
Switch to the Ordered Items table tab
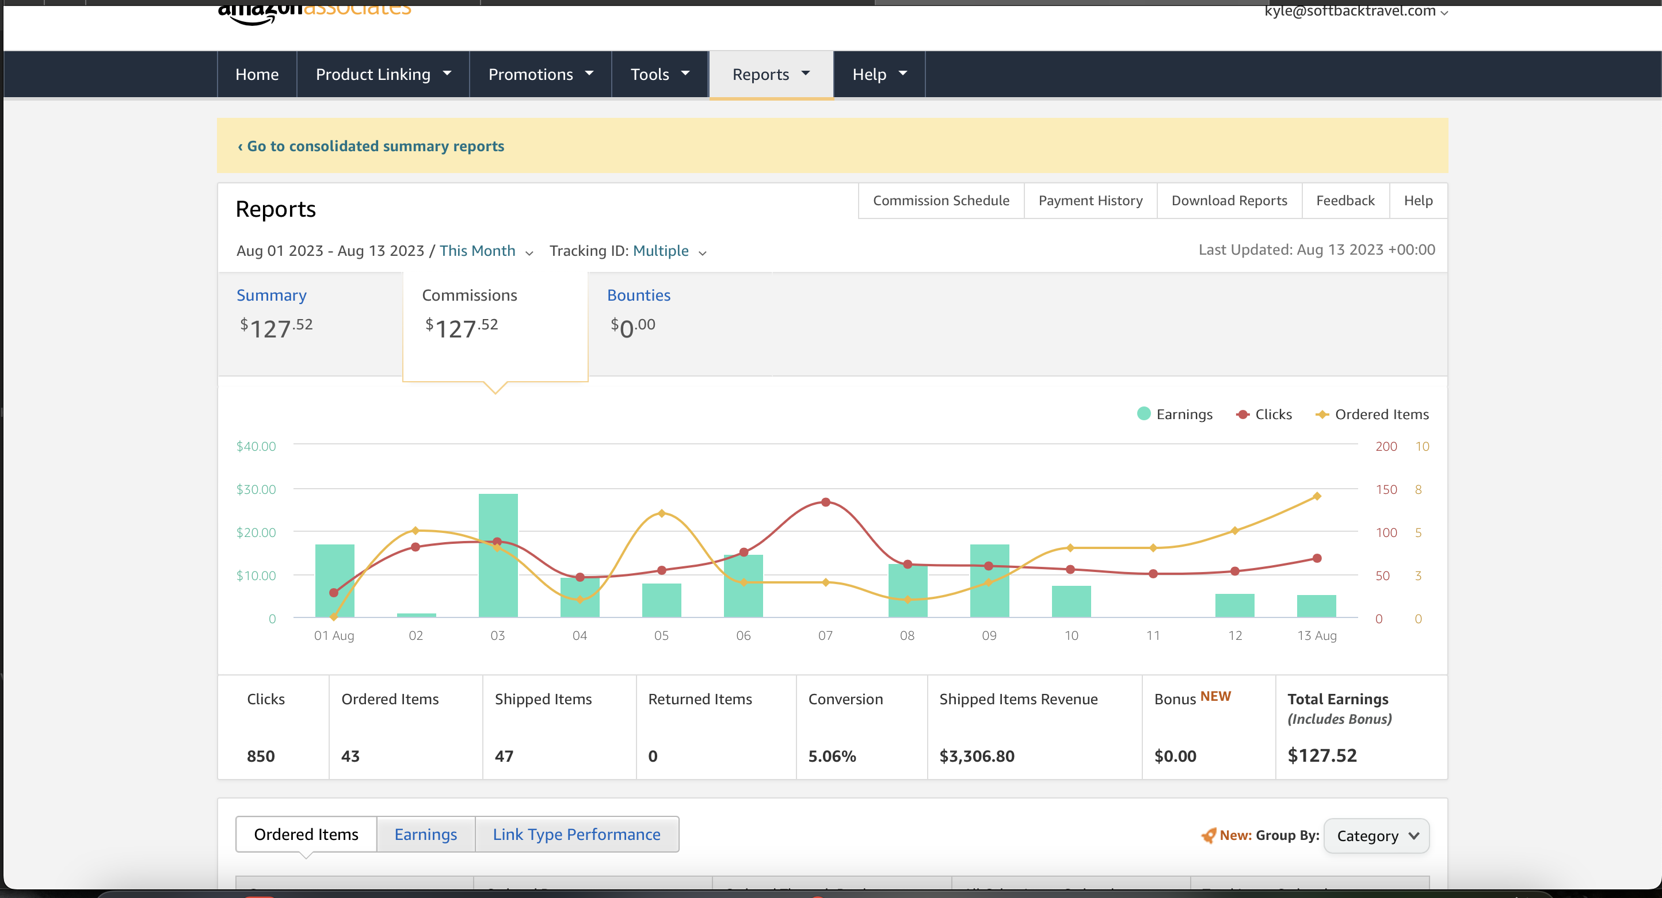click(x=306, y=834)
